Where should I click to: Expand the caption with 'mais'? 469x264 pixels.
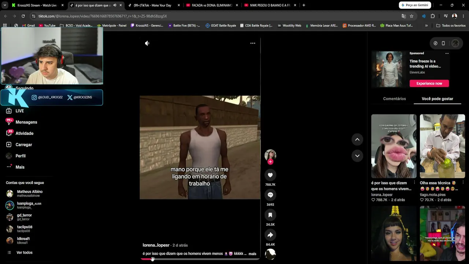[252, 254]
